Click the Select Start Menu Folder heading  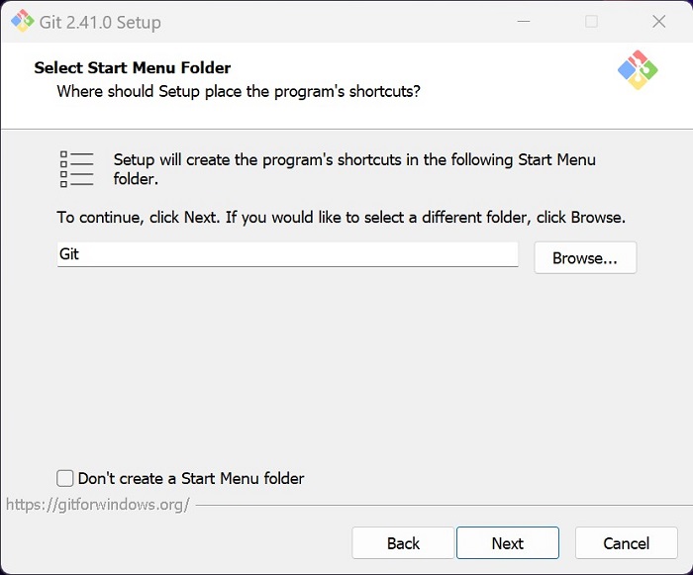(x=133, y=67)
